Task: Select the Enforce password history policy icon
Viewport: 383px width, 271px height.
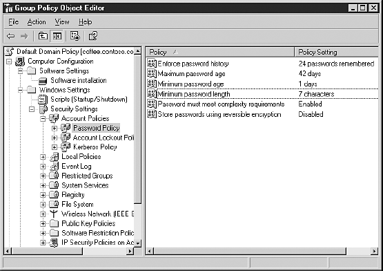Action: click(x=151, y=64)
